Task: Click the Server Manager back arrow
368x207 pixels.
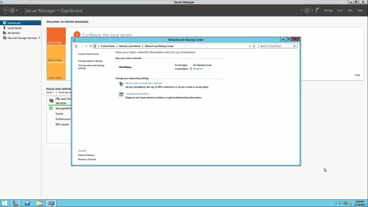Action: pos(5,10)
